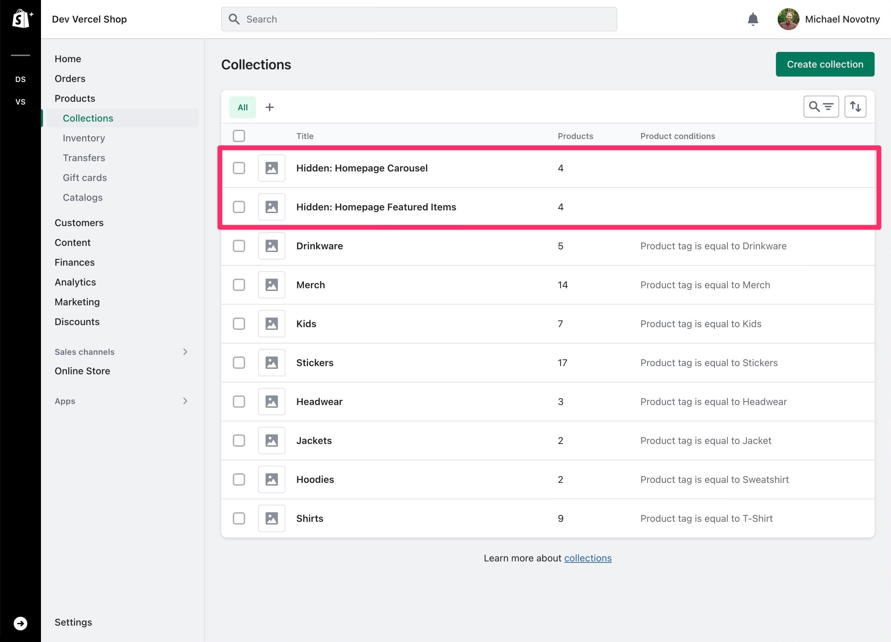This screenshot has width=891, height=642.
Task: Click the Drinkware collection image placeholder
Action: pos(271,246)
